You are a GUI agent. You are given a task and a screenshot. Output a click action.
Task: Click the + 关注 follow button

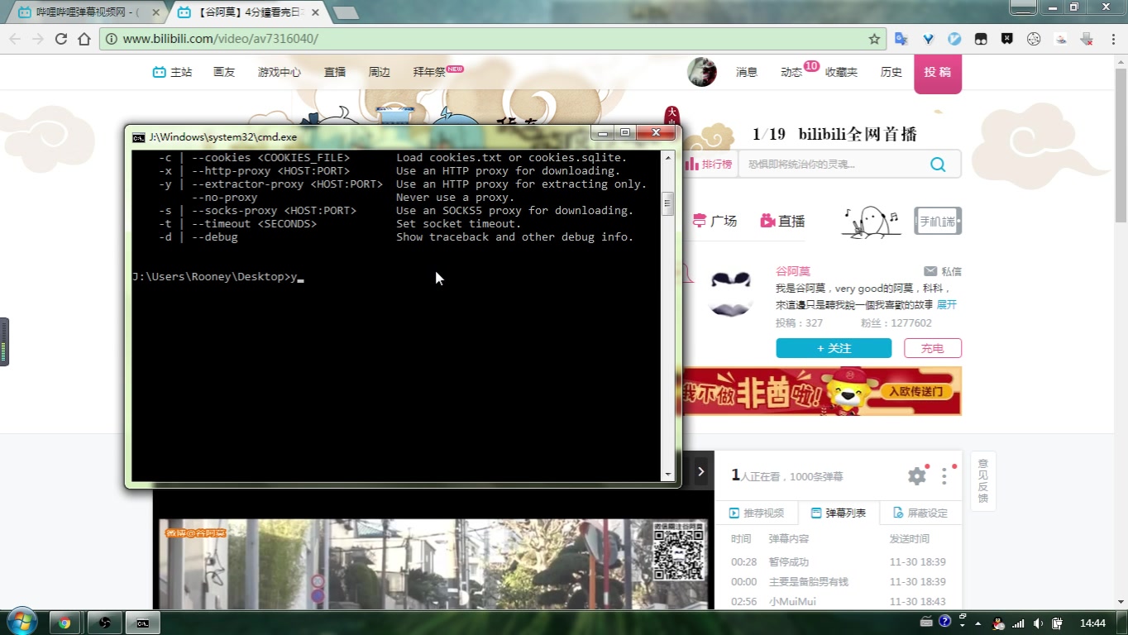pyautogui.click(x=834, y=348)
